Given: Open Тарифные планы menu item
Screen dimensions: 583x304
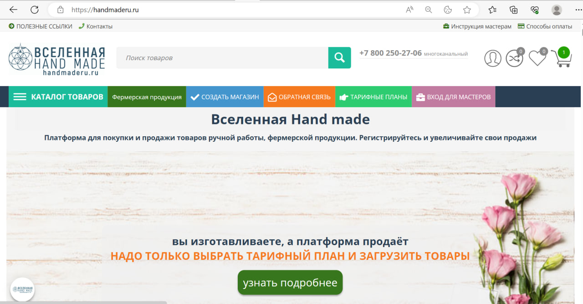Looking at the screenshot, I should point(373,96).
